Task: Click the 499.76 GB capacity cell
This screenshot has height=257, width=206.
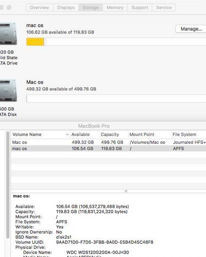Action: point(112,142)
